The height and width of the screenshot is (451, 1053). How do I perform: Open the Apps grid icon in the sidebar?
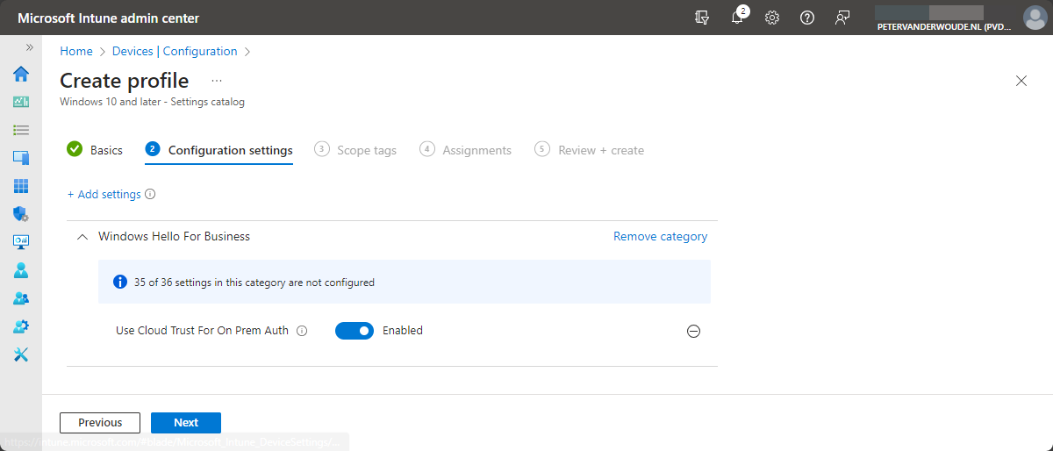(21, 186)
